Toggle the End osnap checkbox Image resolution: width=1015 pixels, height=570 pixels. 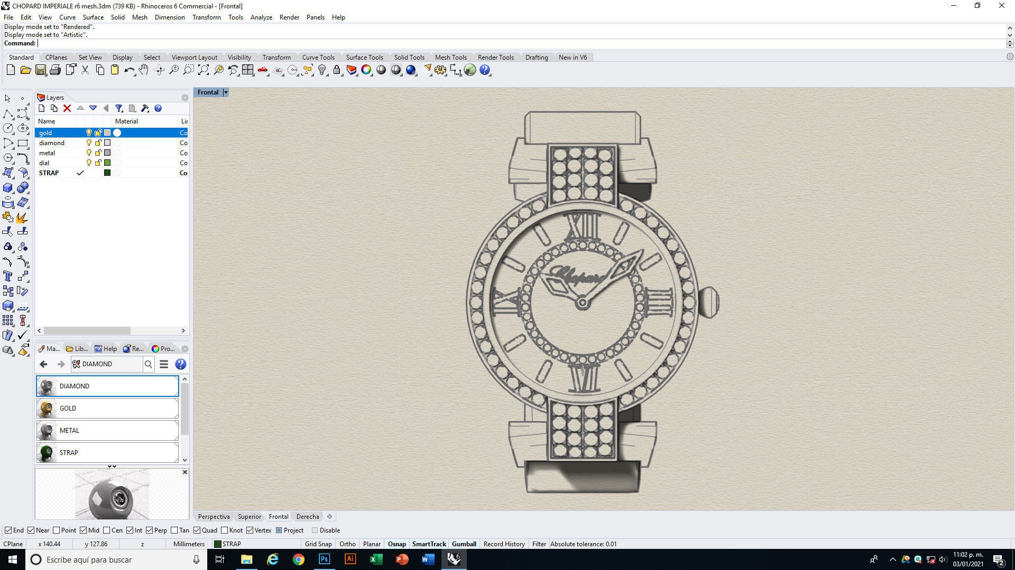[x=8, y=530]
